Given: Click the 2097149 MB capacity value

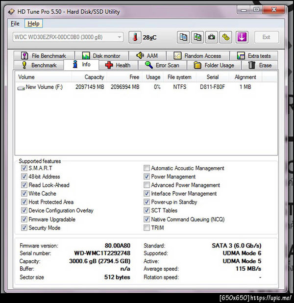Looking at the screenshot, I should [x=90, y=87].
